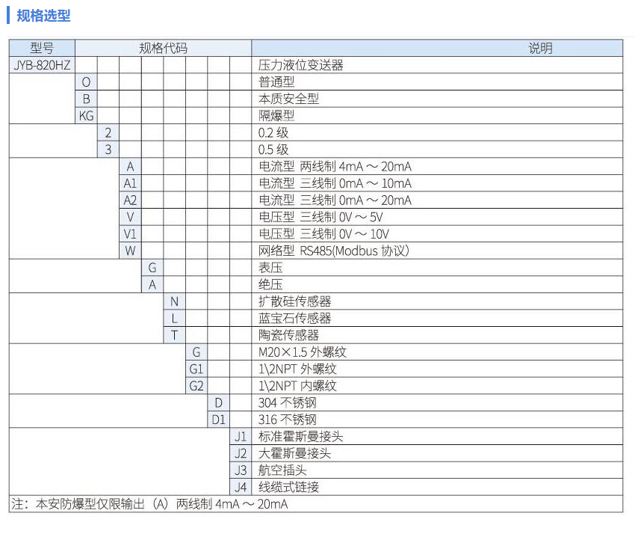This screenshot has width=635, height=543.
Task: Click the code cell T
Action: (x=175, y=335)
